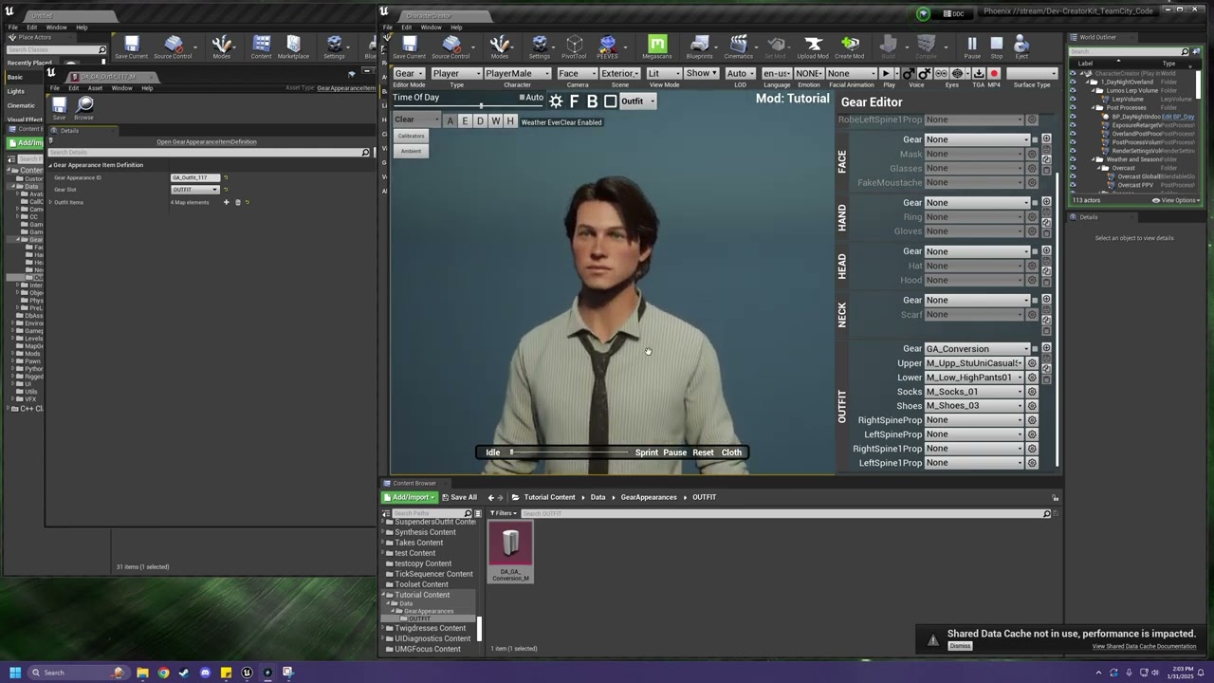Viewport: 1214px width, 683px height.
Task: Click the Blueprints toolbar icon in right editor
Action: [699, 46]
